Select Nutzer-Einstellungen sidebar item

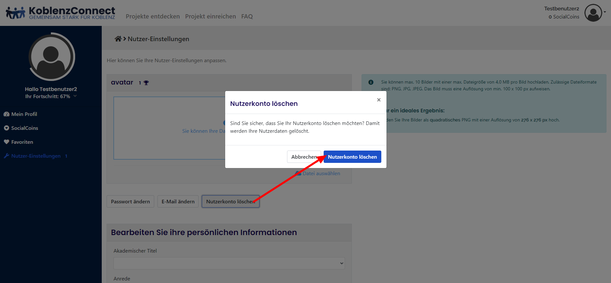[x=36, y=156]
